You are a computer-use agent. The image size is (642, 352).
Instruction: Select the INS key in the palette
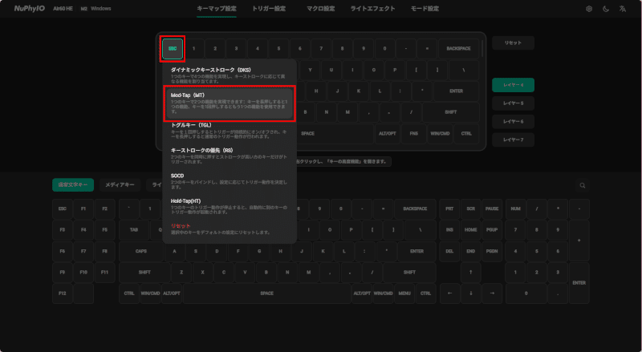[449, 229]
